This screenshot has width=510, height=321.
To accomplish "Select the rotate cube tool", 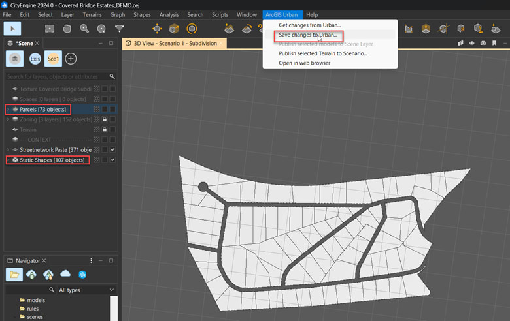I will coord(192,29).
